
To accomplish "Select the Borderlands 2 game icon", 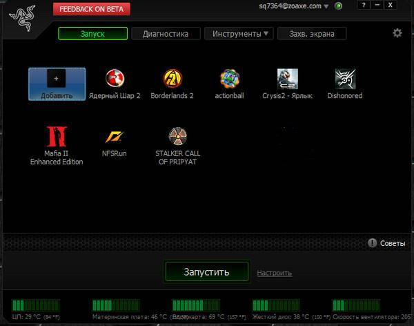I will click(x=172, y=79).
